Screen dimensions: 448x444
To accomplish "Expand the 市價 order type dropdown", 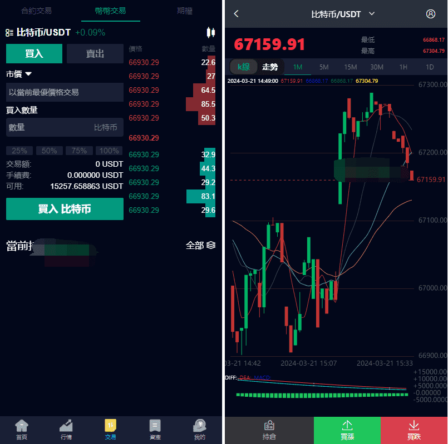I will click(x=19, y=74).
